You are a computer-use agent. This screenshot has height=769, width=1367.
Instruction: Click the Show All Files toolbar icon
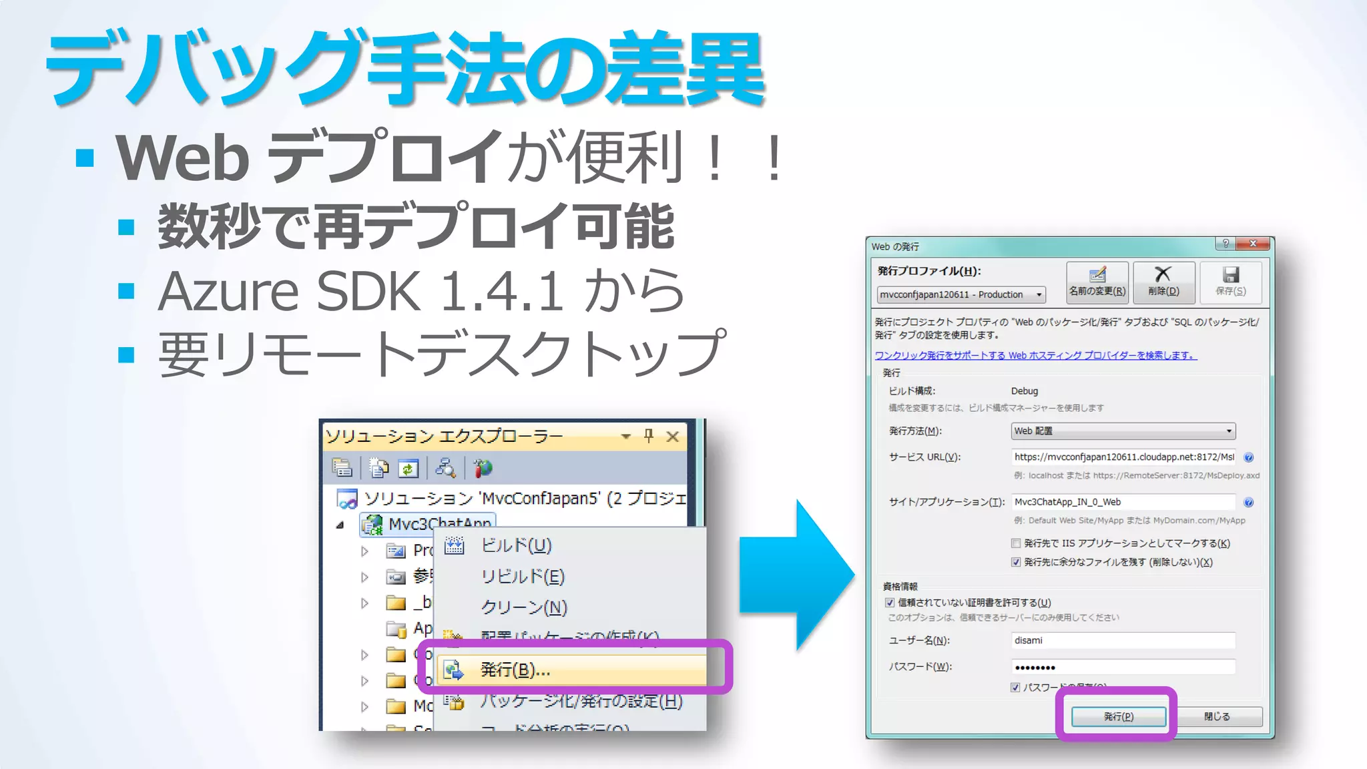(378, 468)
